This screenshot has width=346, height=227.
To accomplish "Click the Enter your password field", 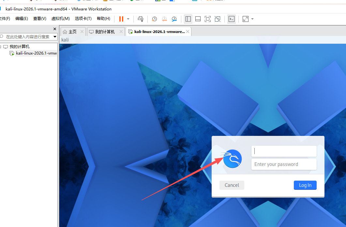I will [284, 164].
